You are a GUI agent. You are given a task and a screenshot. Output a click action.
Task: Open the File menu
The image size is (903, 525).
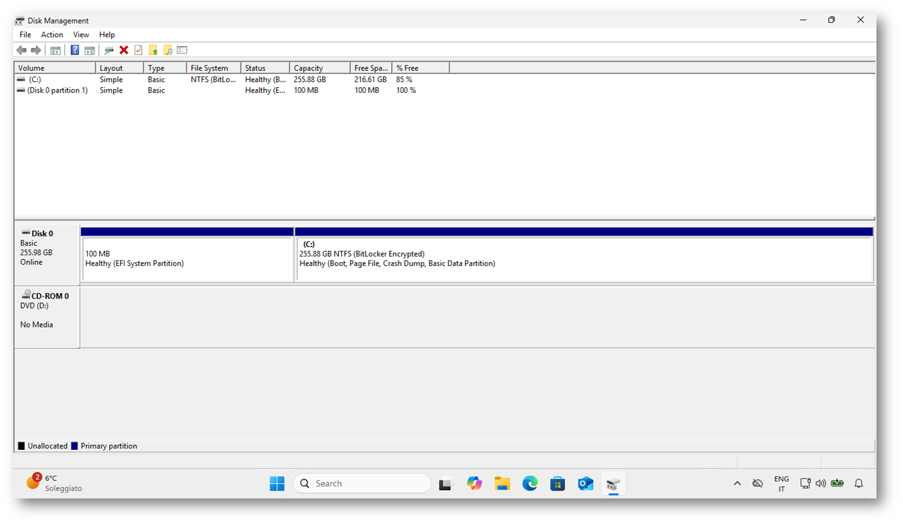tap(25, 35)
